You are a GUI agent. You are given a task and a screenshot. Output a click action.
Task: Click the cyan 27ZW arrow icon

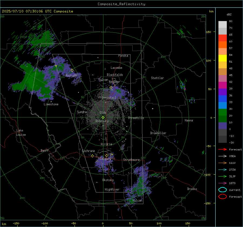pyautogui.click(x=222, y=170)
